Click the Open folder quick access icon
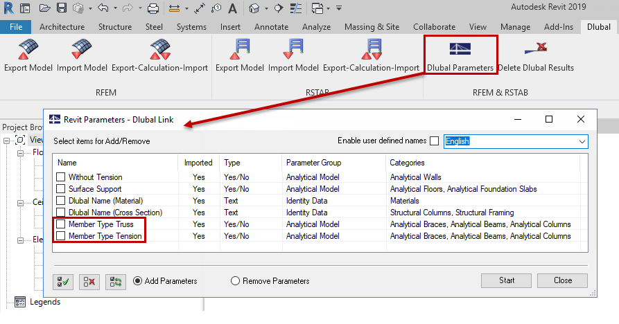This screenshot has width=619, height=324. click(44, 8)
